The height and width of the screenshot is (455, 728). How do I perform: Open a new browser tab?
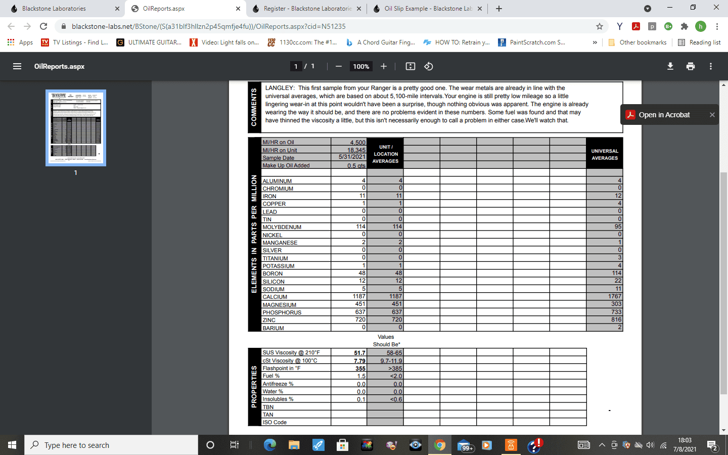click(x=499, y=9)
